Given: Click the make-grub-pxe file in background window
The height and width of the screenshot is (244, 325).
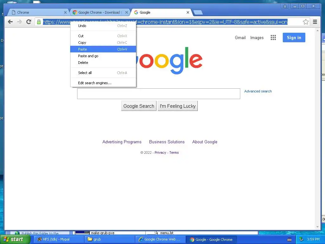Looking at the screenshot, I should 103,233.
